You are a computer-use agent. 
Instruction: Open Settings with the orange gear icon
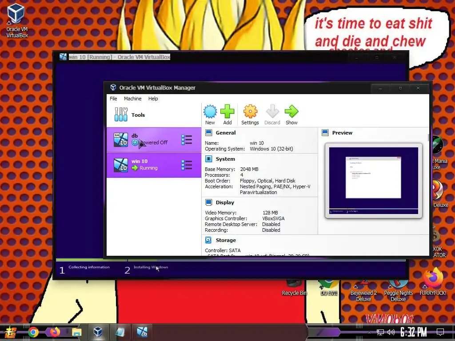click(250, 115)
